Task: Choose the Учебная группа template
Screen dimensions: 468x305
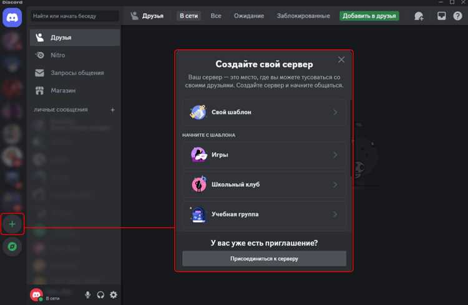Action: click(x=264, y=214)
